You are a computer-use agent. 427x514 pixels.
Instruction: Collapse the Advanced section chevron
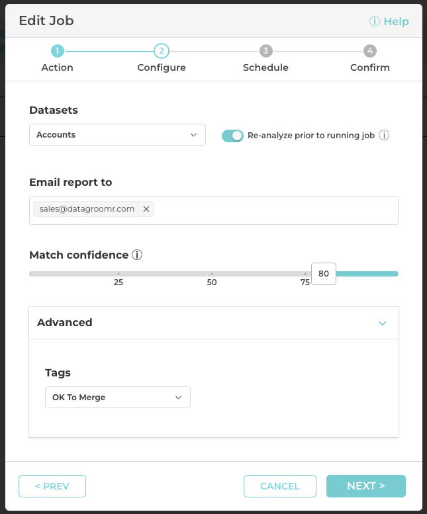382,323
